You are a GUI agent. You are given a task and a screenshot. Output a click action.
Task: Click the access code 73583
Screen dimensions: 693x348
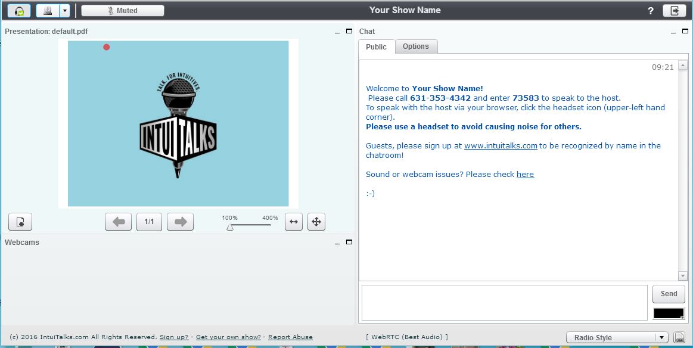point(526,98)
